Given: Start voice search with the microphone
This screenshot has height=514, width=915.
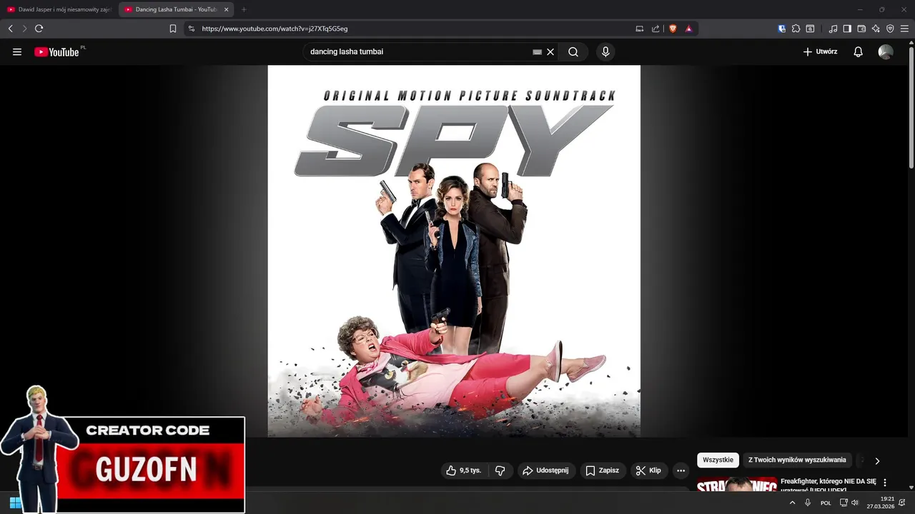Looking at the screenshot, I should 605,52.
